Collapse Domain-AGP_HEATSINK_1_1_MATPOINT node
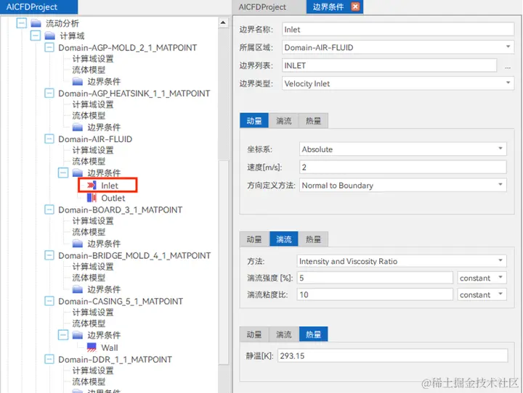 [49, 93]
